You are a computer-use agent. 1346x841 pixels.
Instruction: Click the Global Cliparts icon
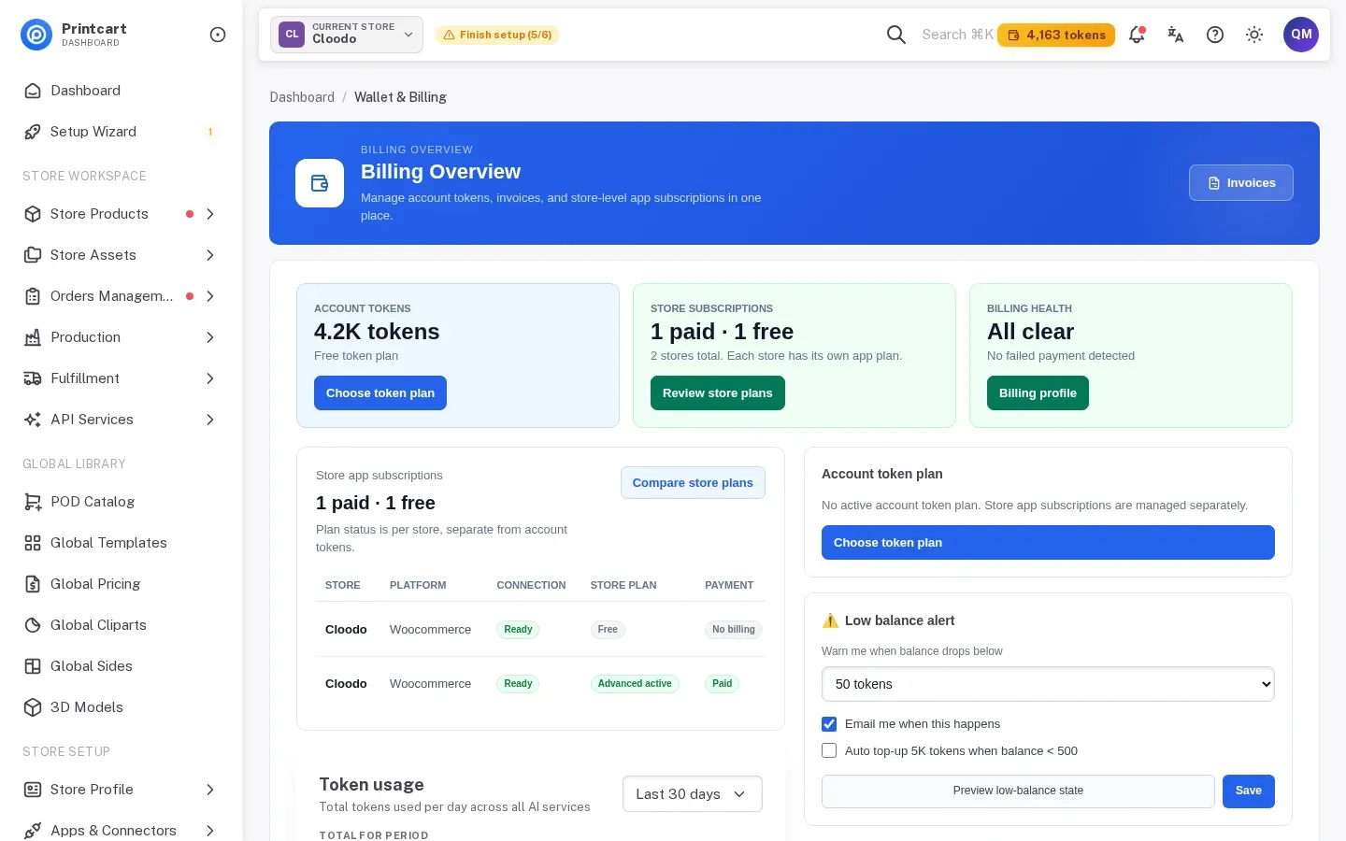33,625
